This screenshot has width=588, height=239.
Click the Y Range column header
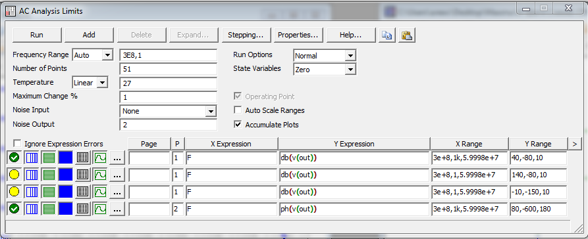pyautogui.click(x=538, y=144)
